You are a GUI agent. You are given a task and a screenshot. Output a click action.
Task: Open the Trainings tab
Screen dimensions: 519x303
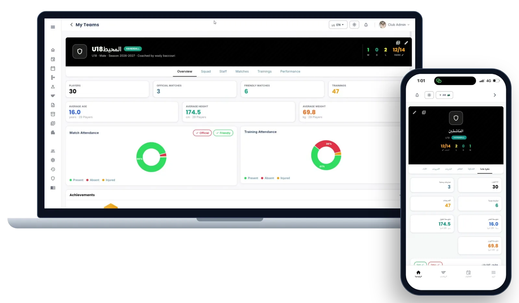(x=264, y=71)
